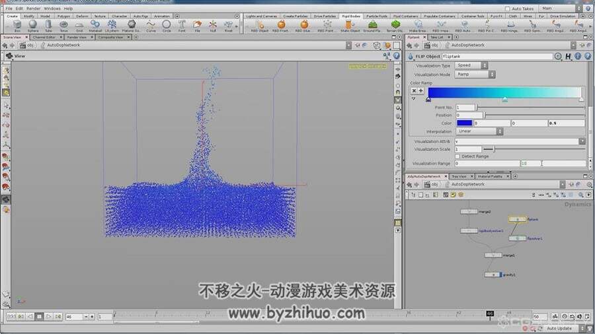Create a Static Object from shelf
This screenshot has width=595, height=334.
pyautogui.click(x=350, y=26)
